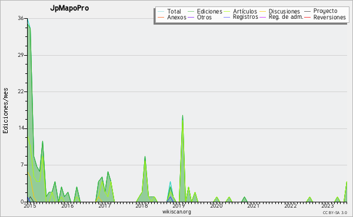This screenshot has width=353, height=217.
Task: Click the y-axis value 7
Action: [22, 165]
